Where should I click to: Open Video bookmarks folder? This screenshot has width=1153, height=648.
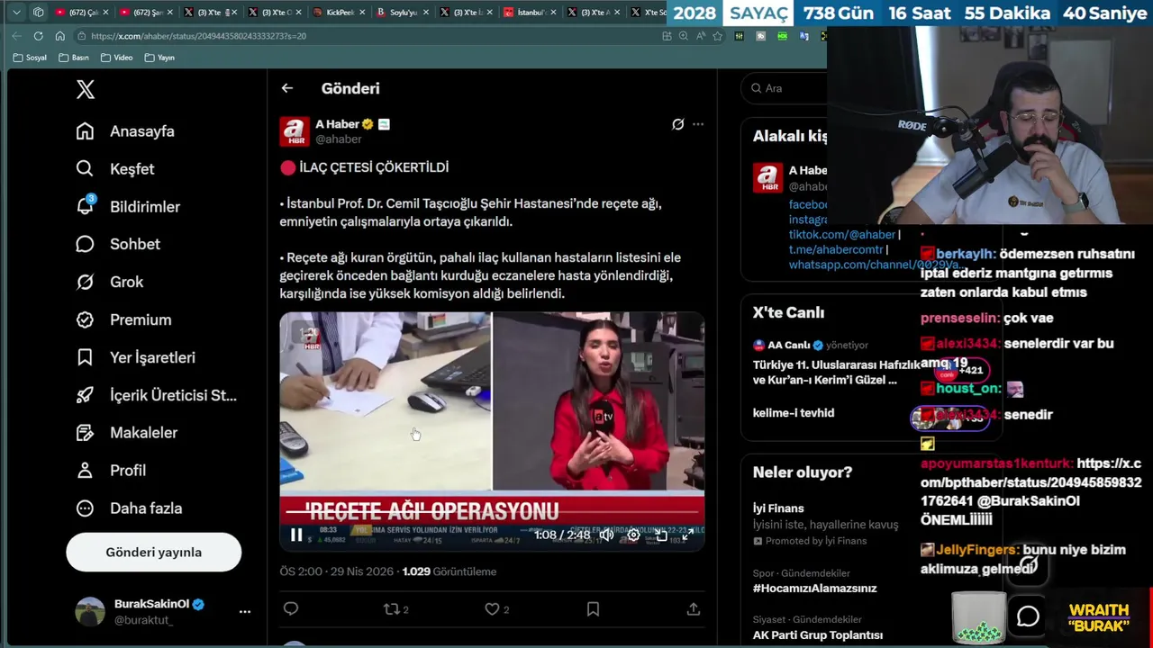tap(117, 58)
